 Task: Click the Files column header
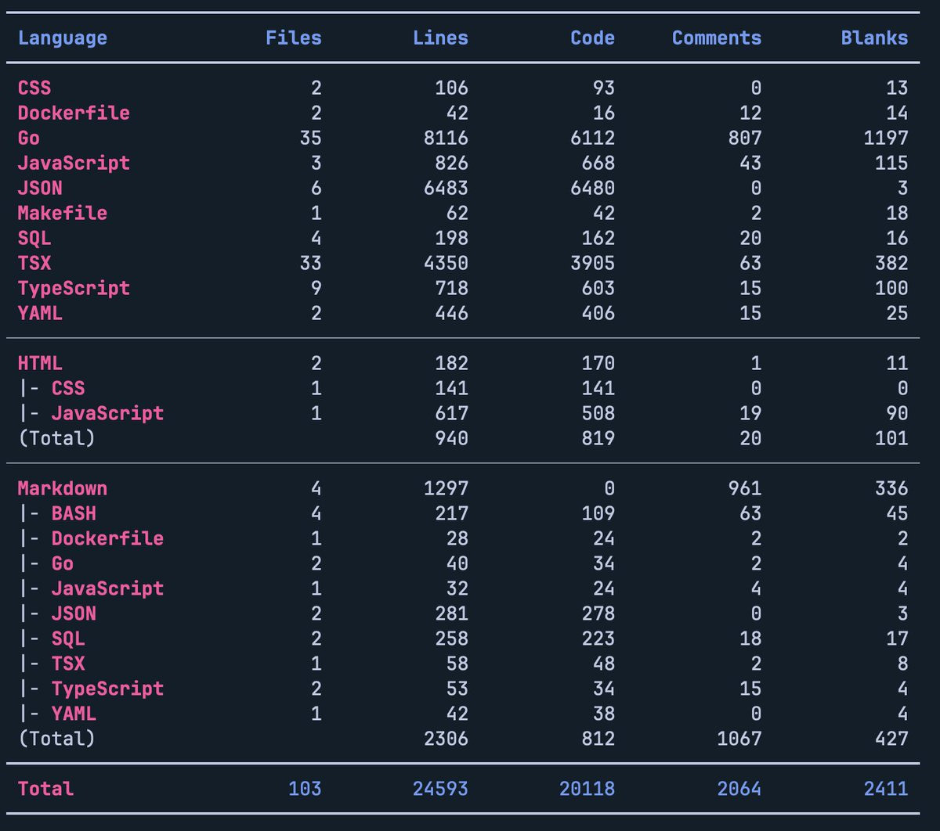[293, 38]
